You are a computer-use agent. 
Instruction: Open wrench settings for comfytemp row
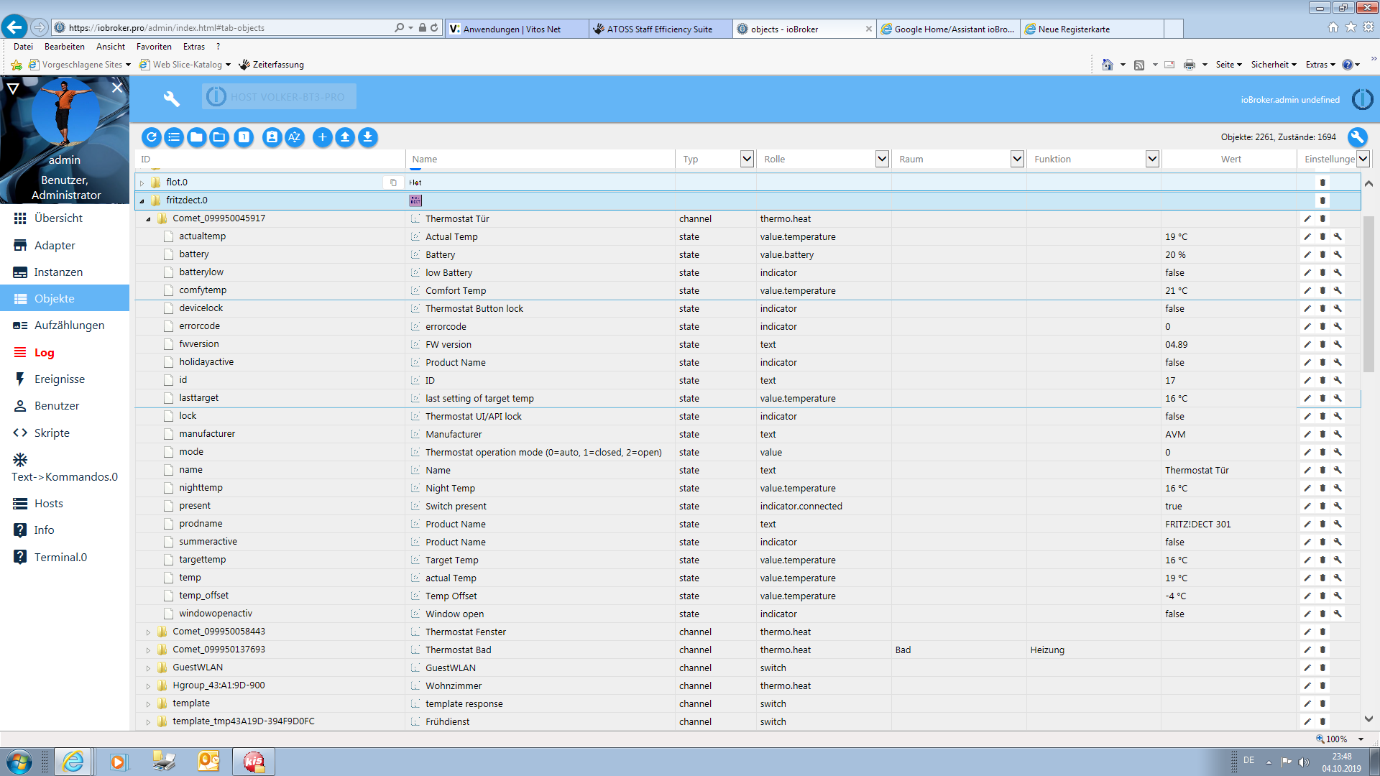pyautogui.click(x=1338, y=290)
